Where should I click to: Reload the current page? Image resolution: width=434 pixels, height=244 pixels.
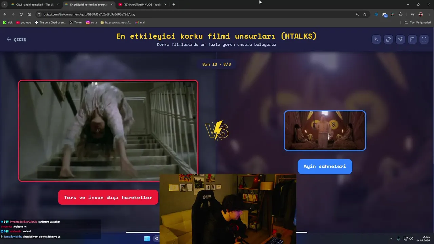tap(21, 14)
